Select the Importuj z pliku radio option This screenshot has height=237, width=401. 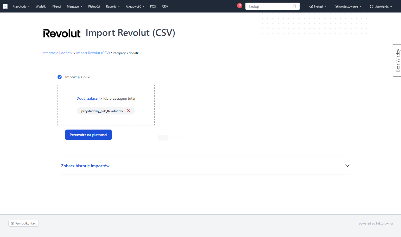tap(60, 77)
